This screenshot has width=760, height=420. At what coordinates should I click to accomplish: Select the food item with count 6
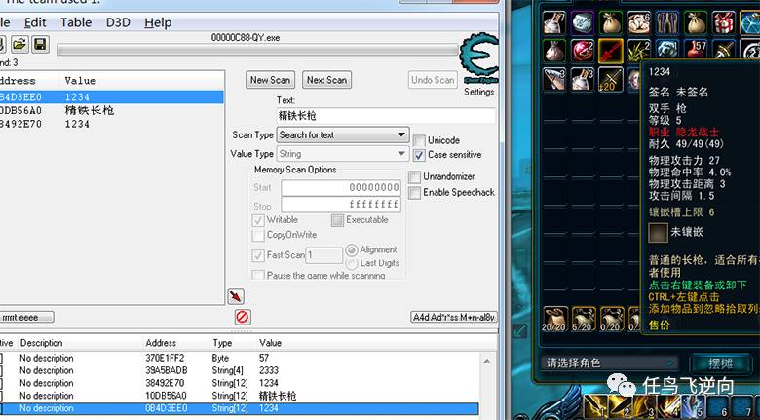point(639,22)
